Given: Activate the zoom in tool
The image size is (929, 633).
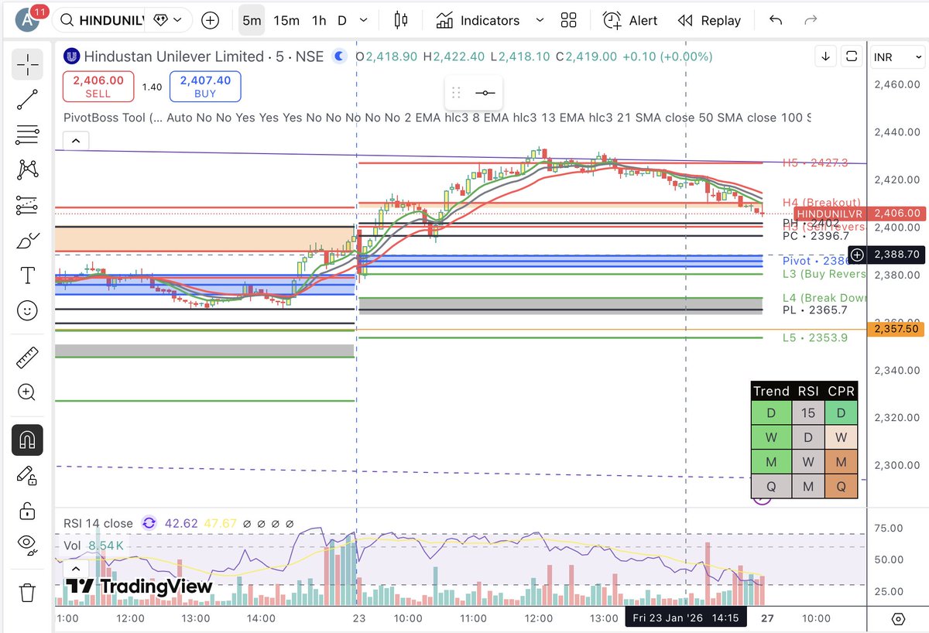Looking at the screenshot, I should [27, 392].
